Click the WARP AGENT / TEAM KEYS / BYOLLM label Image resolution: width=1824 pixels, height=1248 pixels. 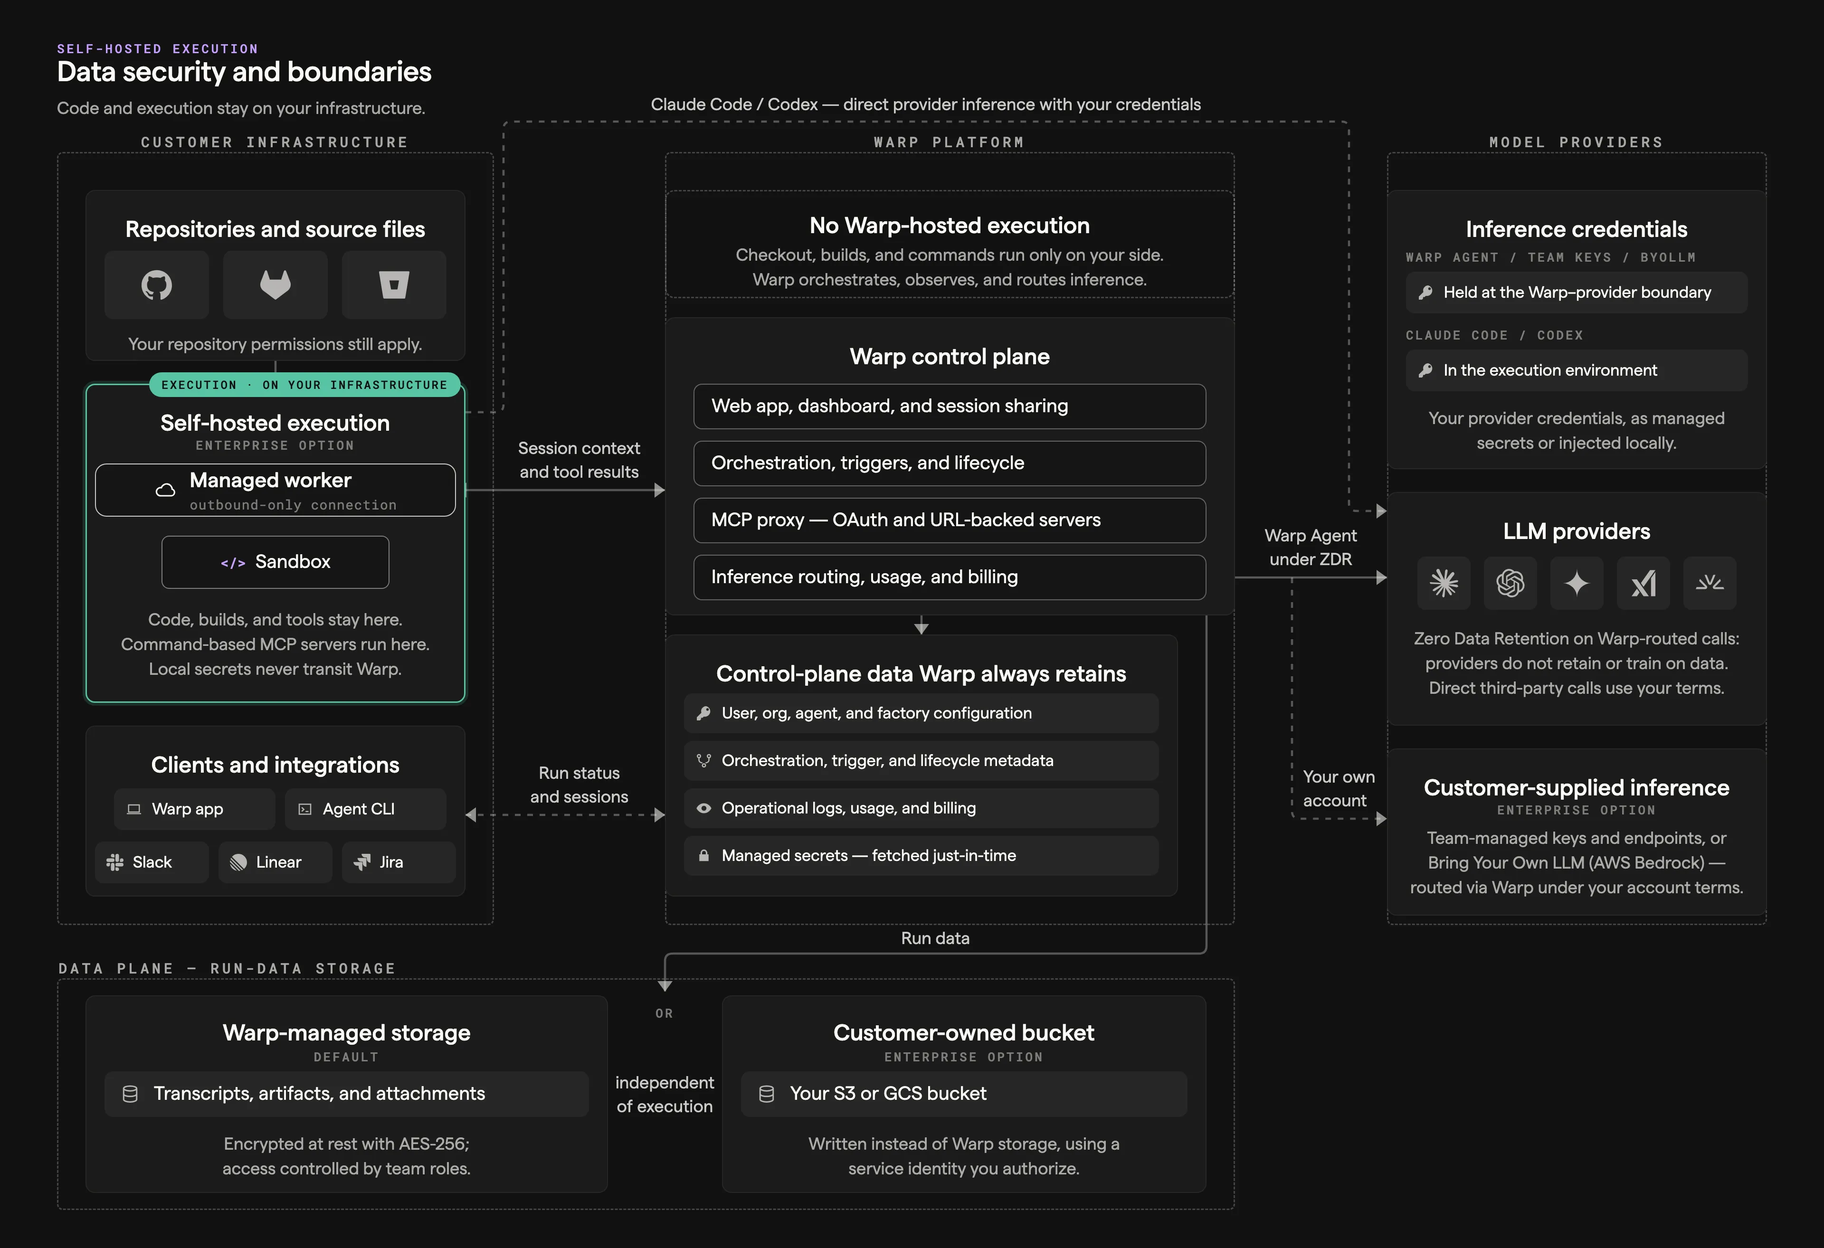tap(1551, 257)
